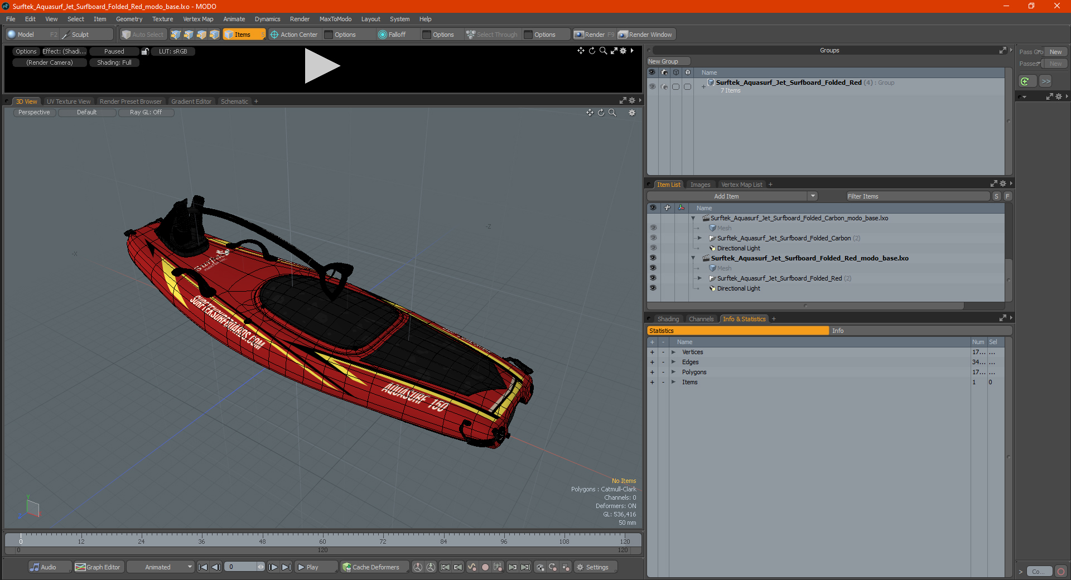The image size is (1071, 580).
Task: Switch to Schematic tab
Action: [x=234, y=101]
